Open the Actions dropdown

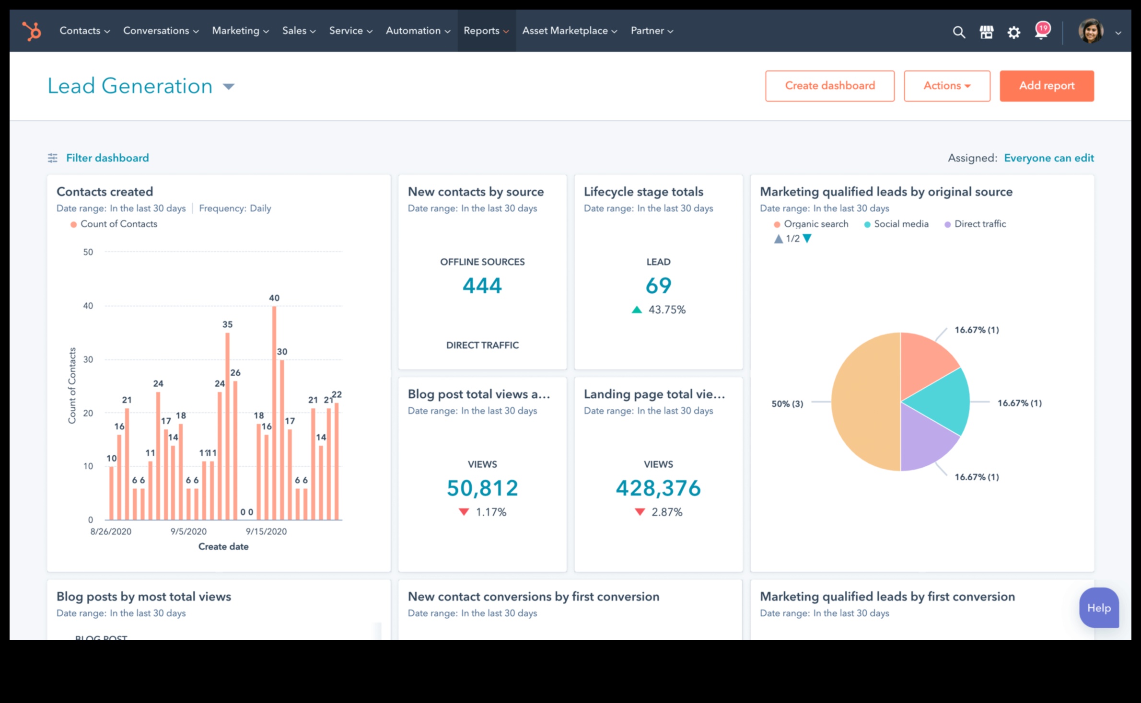[947, 86]
